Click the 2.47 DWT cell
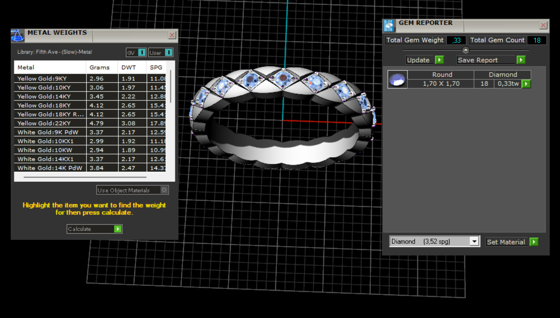The height and width of the screenshot is (318, 560). click(132, 168)
